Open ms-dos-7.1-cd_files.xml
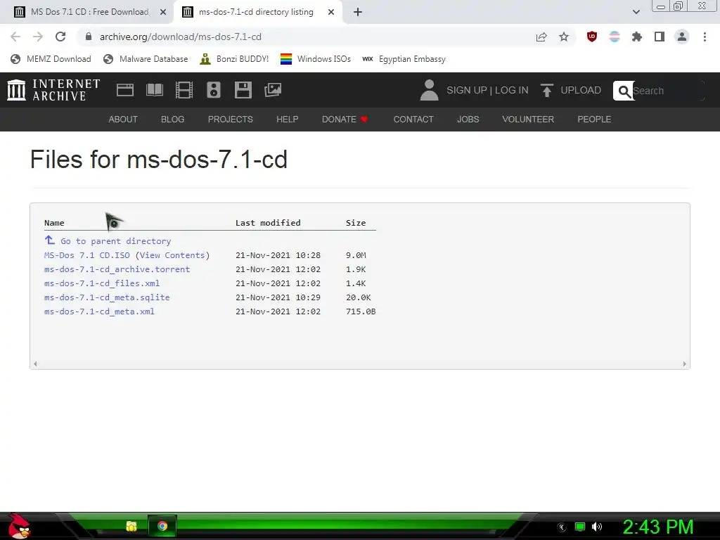720x540 pixels. coord(102,283)
